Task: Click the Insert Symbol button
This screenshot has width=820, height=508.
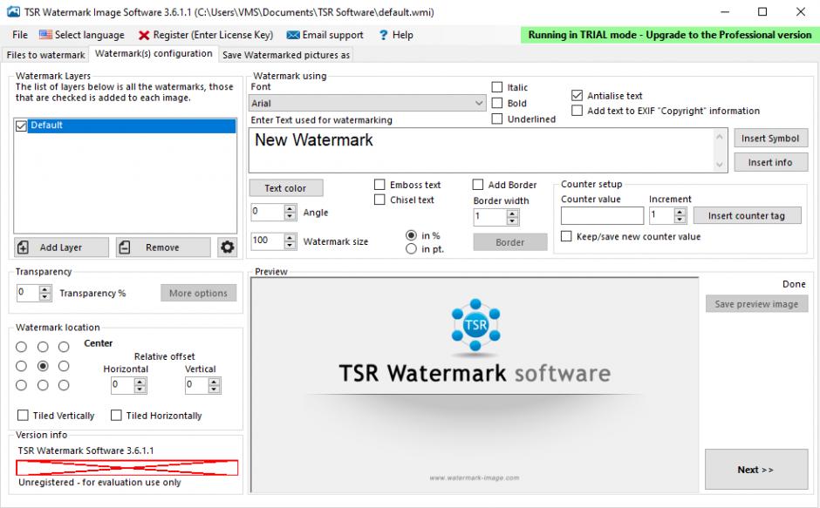Action: point(770,138)
